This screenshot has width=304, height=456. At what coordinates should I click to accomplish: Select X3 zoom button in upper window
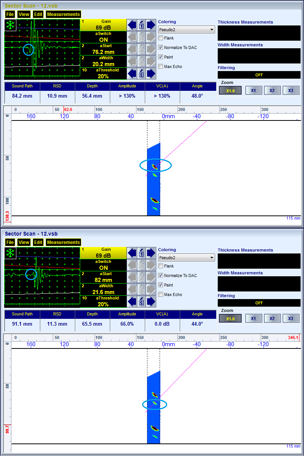[291, 90]
